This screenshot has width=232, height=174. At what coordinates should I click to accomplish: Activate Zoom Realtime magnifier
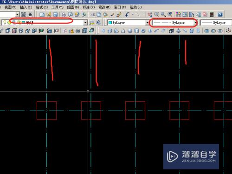pyautogui.click(x=156, y=14)
